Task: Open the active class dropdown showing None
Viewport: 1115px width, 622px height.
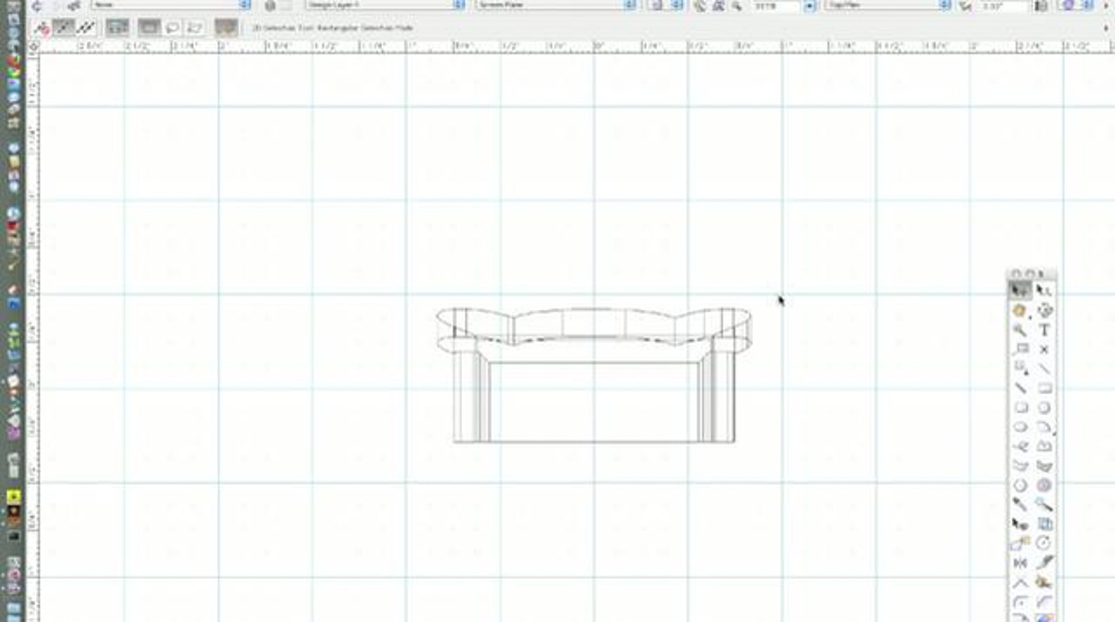Action: tap(171, 5)
